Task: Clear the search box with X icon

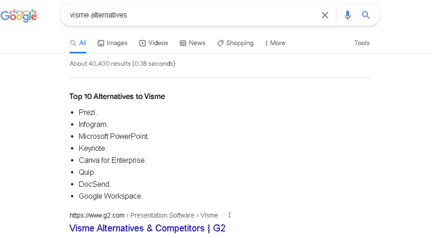Action: [325, 15]
